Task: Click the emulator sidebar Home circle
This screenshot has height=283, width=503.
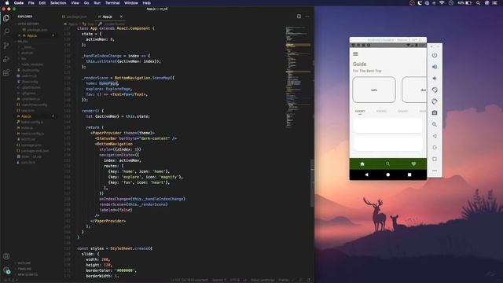Action: pyautogui.click(x=435, y=148)
